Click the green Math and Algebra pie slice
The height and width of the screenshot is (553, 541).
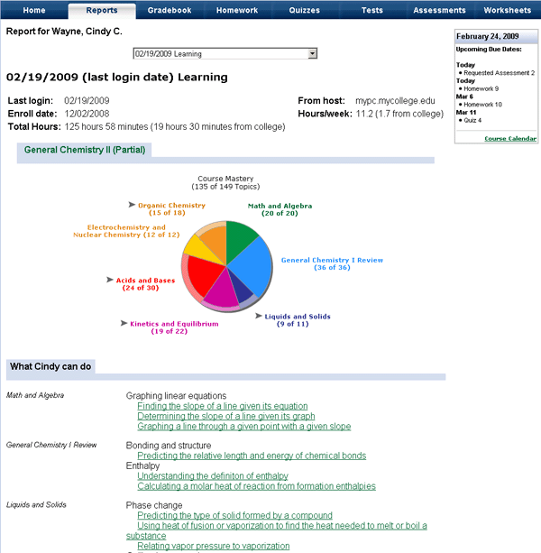[x=239, y=235]
